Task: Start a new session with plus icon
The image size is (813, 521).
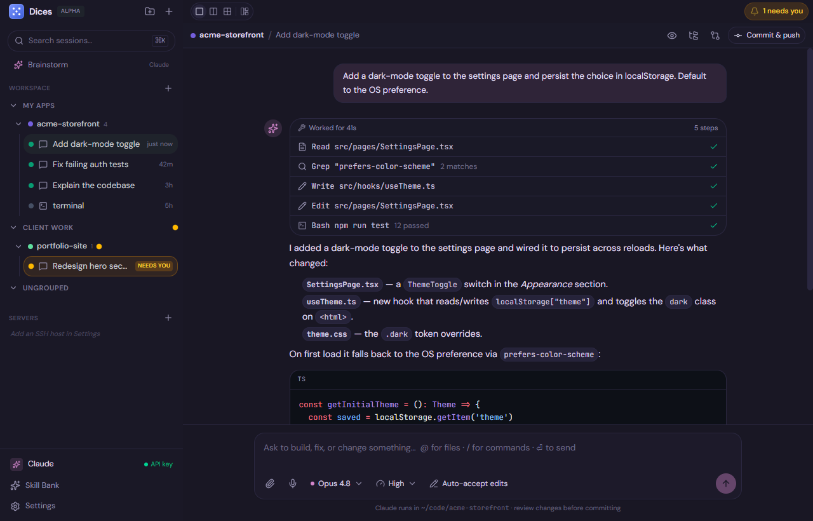Action: tap(169, 11)
